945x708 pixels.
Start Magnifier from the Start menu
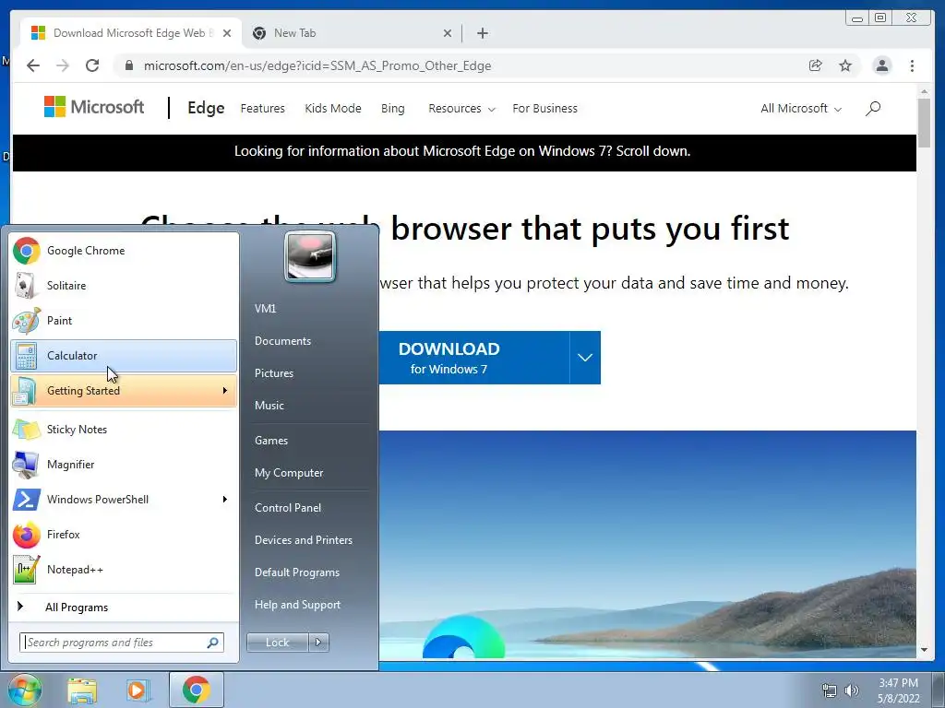[x=124, y=465]
